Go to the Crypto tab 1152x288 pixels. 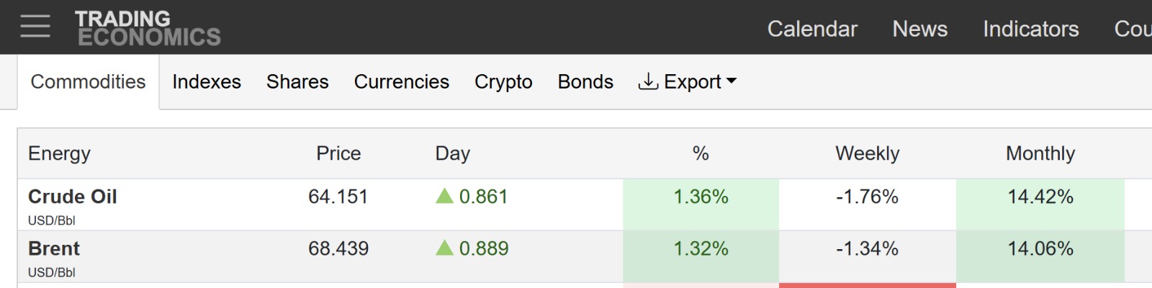coord(503,82)
